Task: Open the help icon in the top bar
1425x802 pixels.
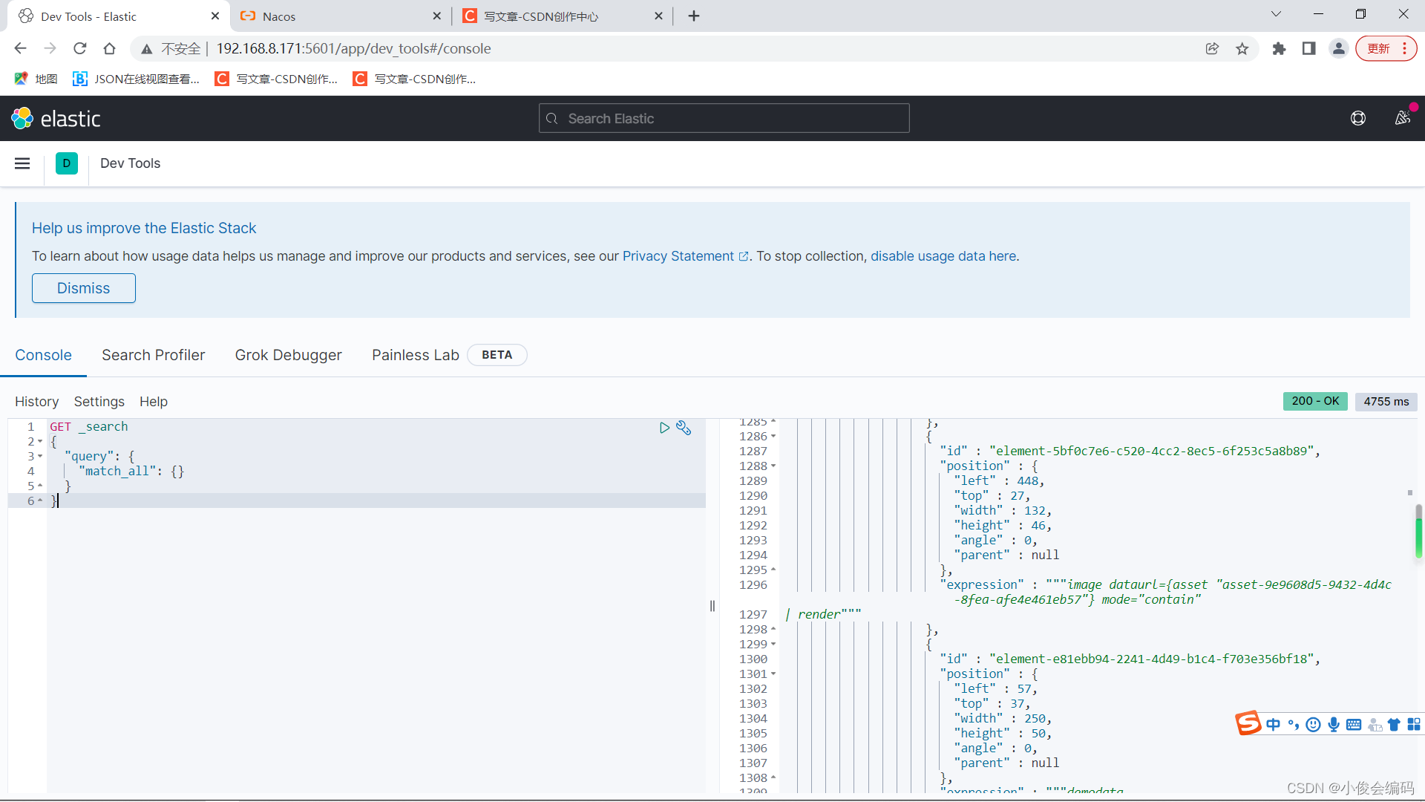Action: 1357,118
